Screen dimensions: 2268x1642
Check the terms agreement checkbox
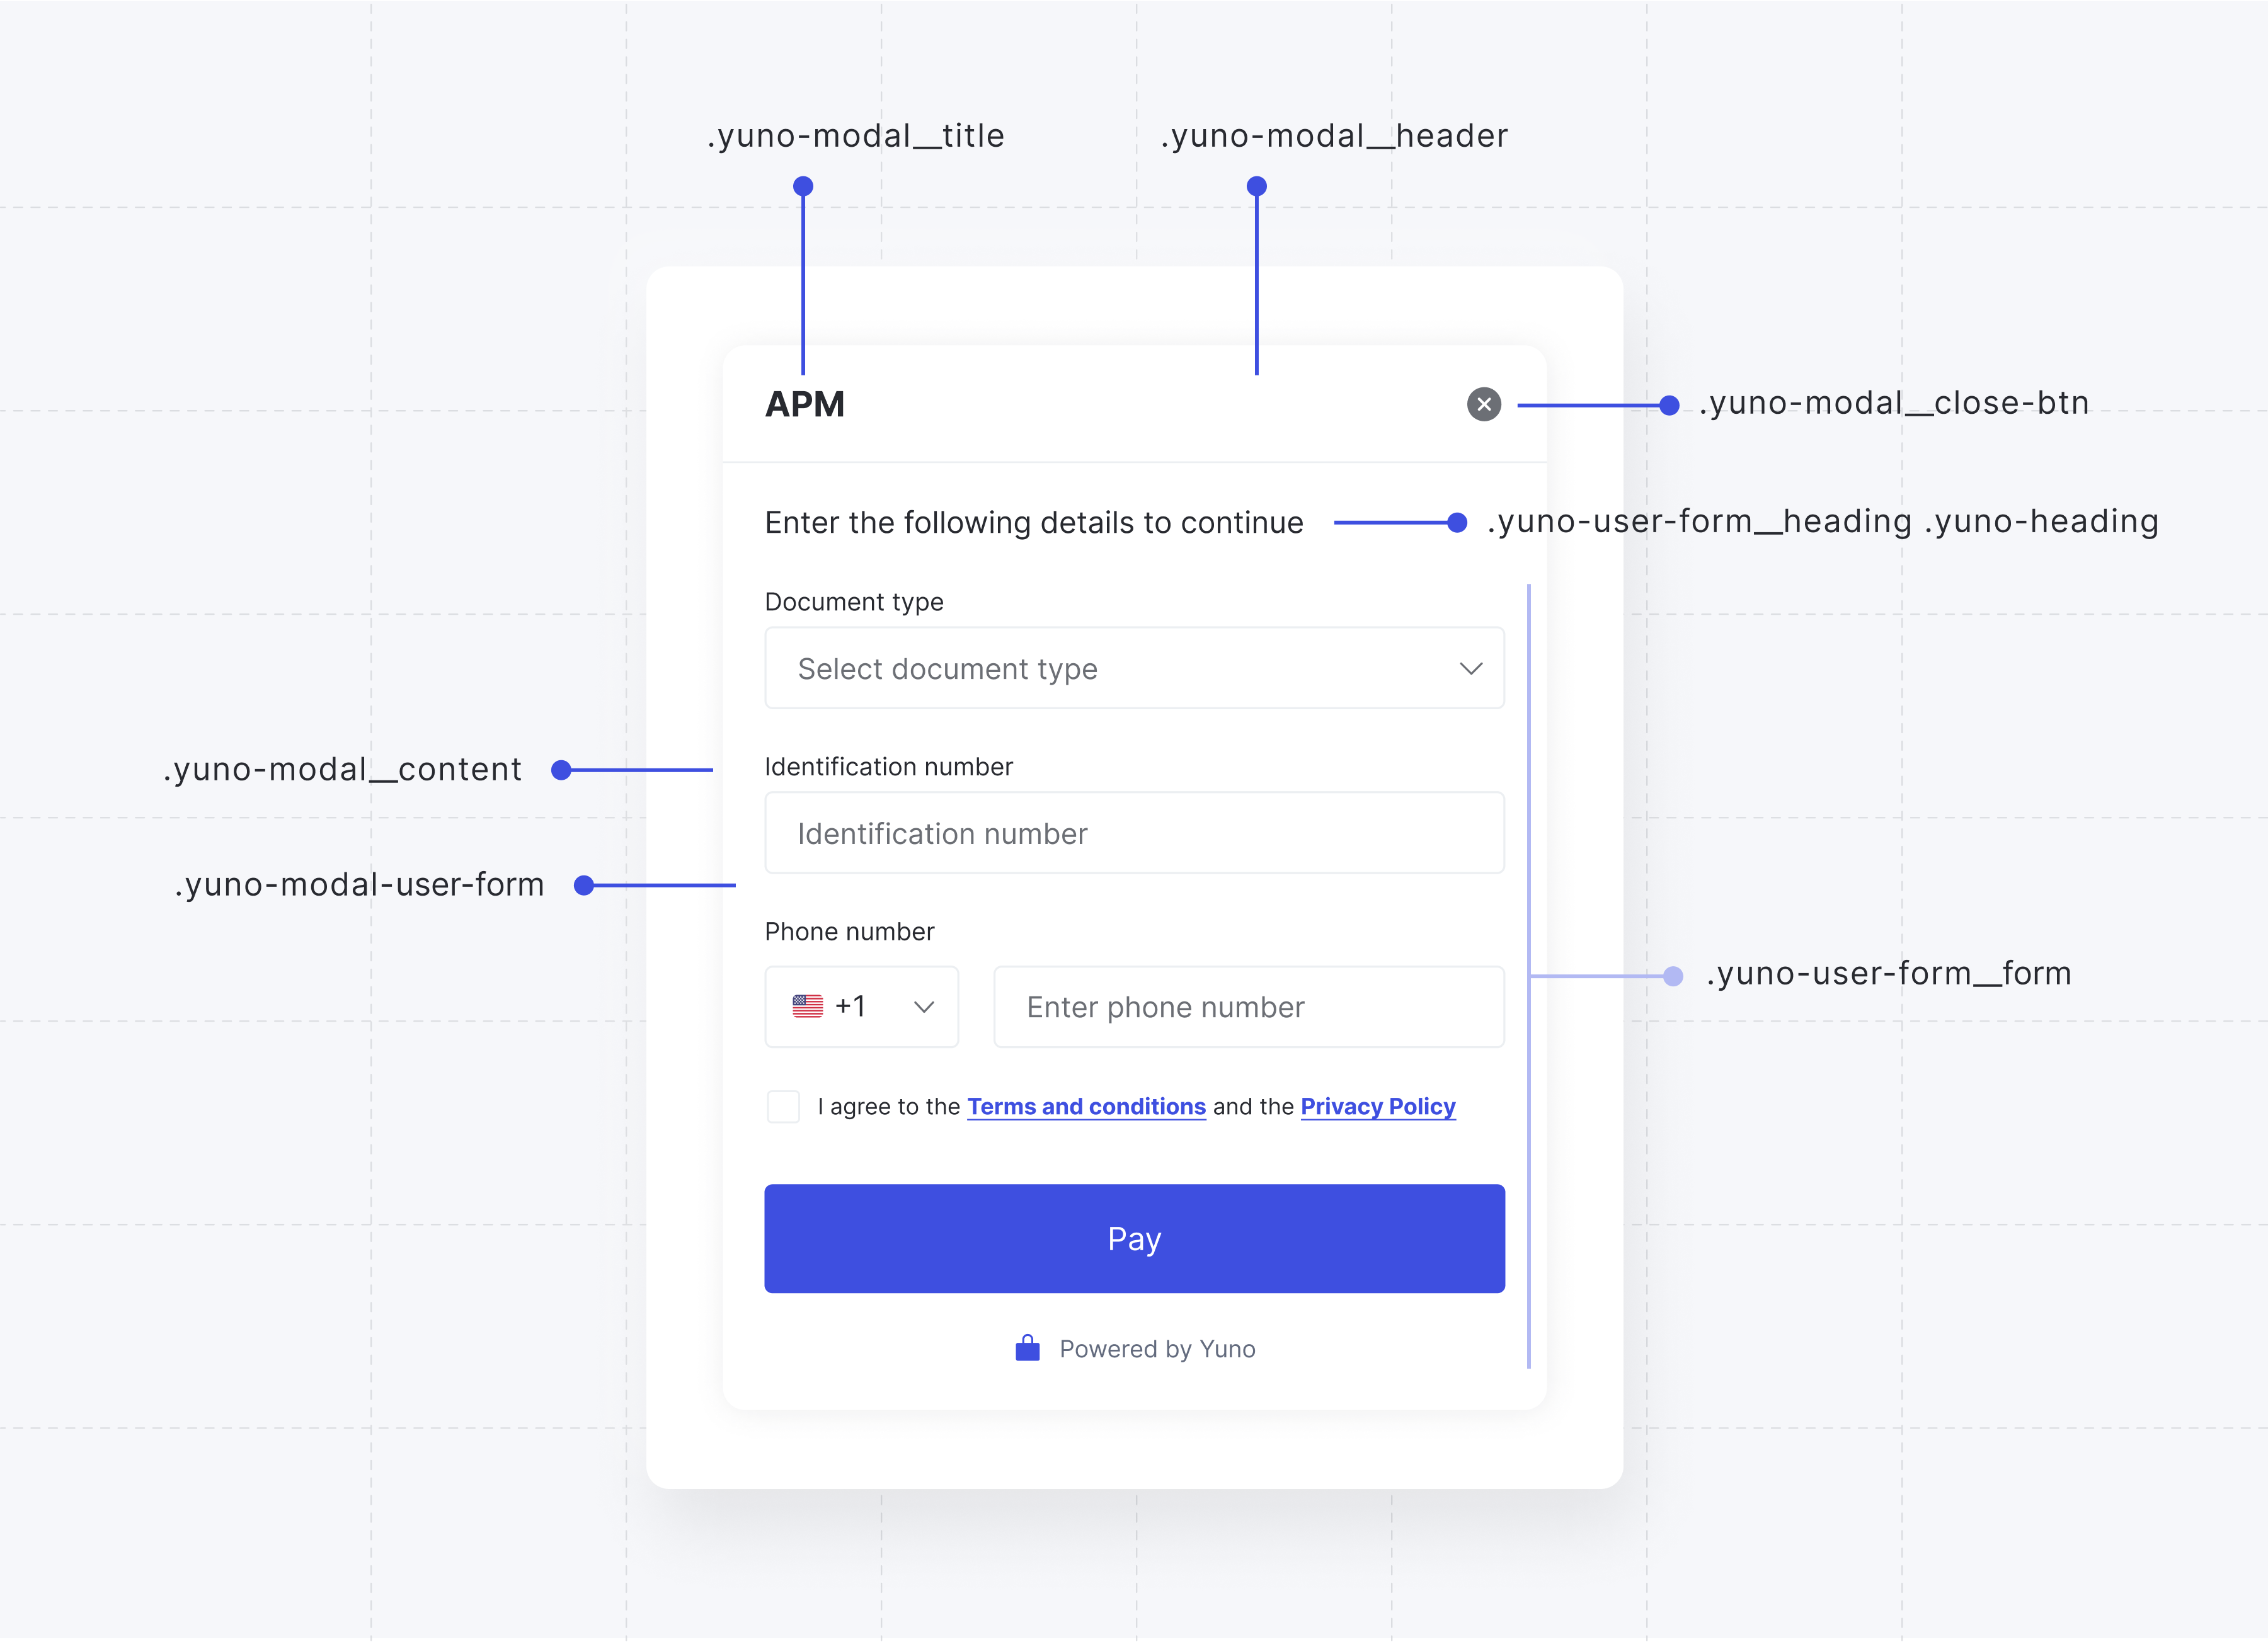tap(783, 1107)
